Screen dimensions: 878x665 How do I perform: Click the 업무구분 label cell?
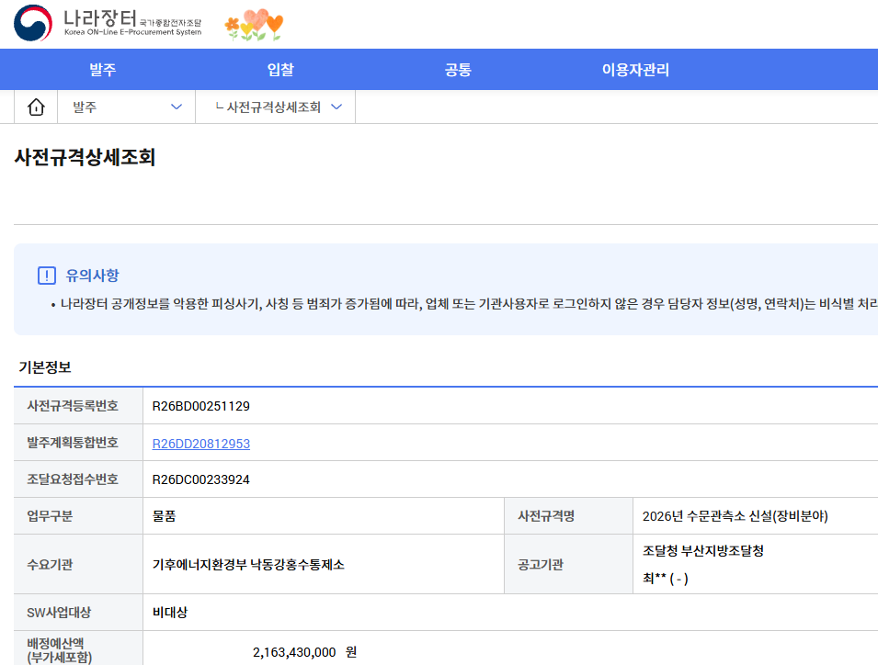pyautogui.click(x=78, y=515)
